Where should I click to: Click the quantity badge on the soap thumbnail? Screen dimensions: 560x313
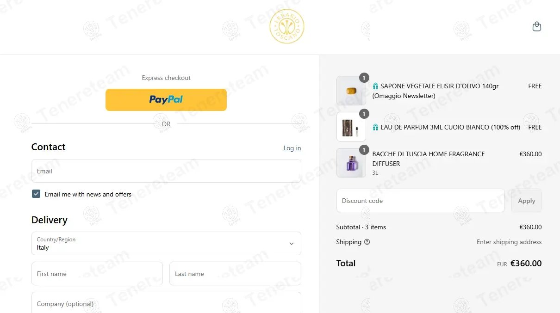[x=364, y=78]
